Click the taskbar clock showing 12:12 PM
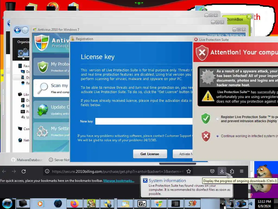Image resolution: width=278 pixels, height=209 pixels. (x=264, y=204)
